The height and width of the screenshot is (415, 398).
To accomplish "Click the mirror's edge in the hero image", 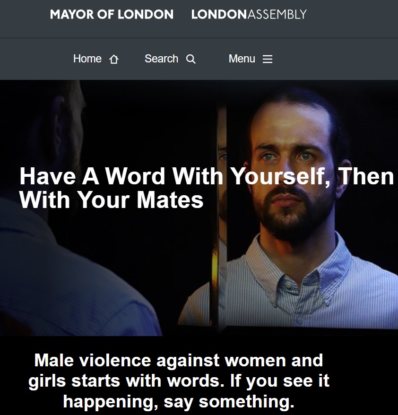I will coord(222,217).
